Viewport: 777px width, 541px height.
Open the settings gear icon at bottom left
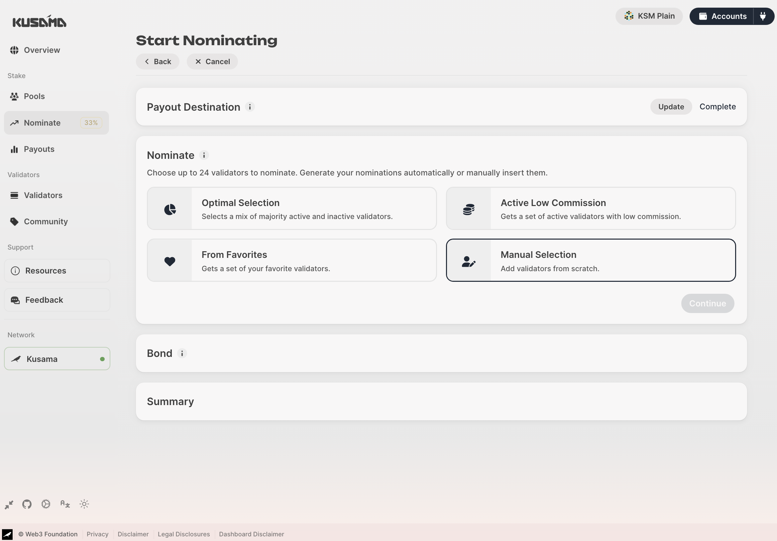[46, 504]
